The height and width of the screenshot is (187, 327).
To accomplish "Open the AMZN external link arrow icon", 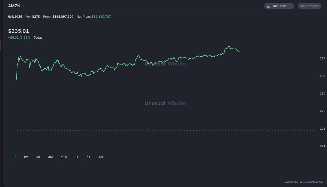I will [x=23, y=6].
